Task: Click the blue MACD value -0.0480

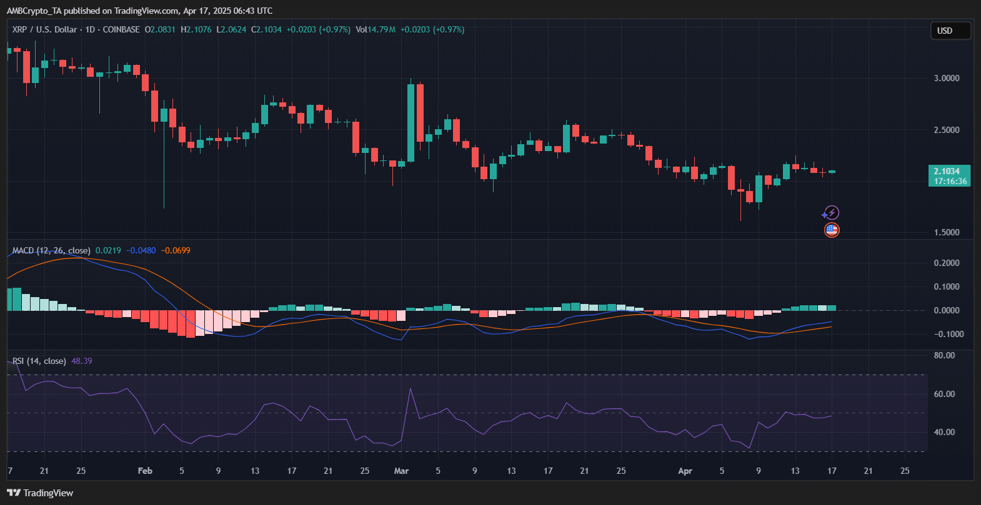Action: [141, 250]
